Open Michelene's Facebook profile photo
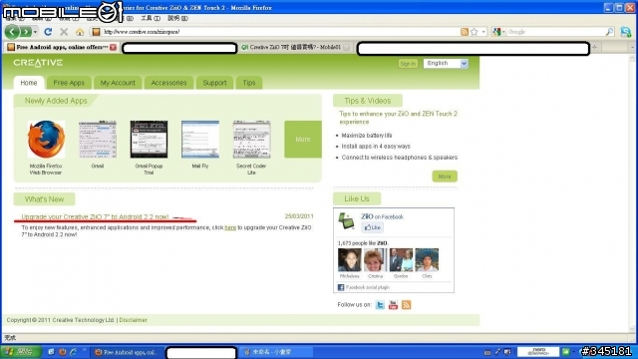 tap(349, 259)
